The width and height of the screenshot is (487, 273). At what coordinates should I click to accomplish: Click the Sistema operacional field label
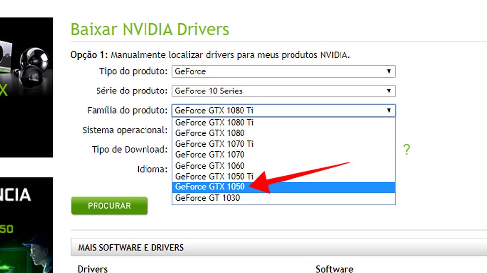[x=125, y=130]
